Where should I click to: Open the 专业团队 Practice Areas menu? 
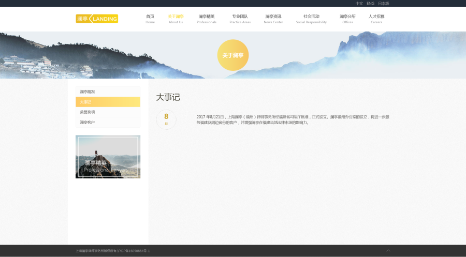pyautogui.click(x=240, y=19)
